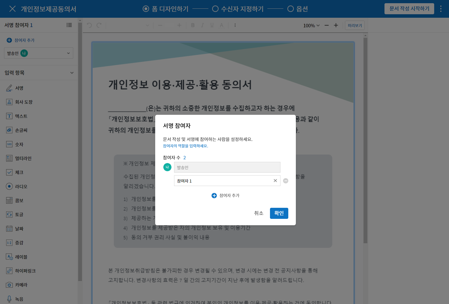Select the 텍스트 text field tool
This screenshot has width=449, height=304.
[x=17, y=116]
